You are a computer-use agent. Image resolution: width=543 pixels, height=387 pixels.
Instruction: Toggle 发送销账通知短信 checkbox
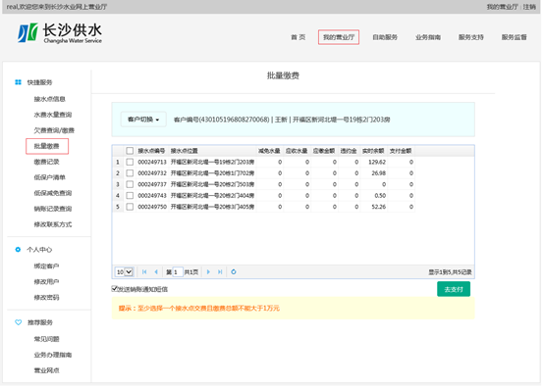[114, 288]
